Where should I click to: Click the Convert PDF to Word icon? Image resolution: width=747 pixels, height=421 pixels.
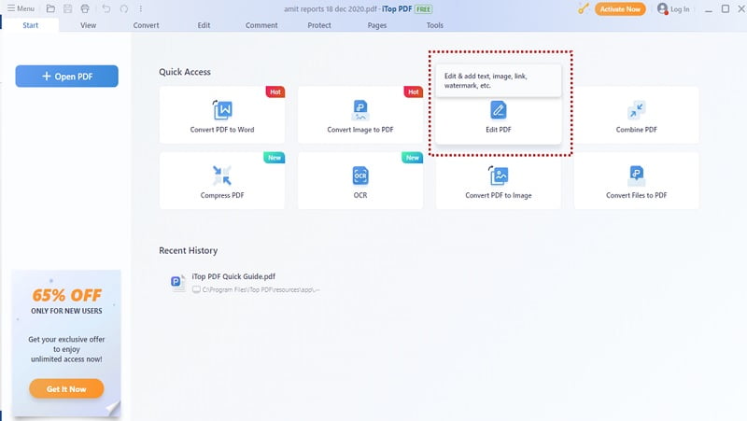point(222,110)
